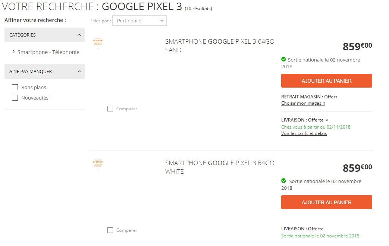Image resolution: width=389 pixels, height=246 pixels.
Task: Click green checkmark icon on the White listing
Action: point(284,181)
